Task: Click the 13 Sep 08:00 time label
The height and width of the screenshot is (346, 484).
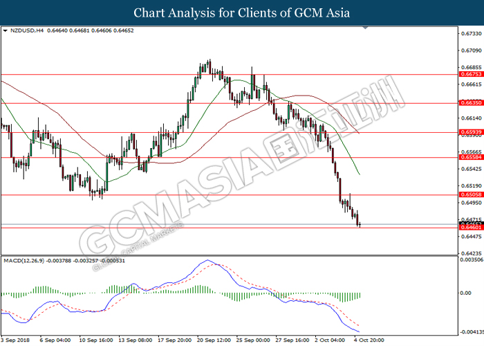Action: click(x=136, y=340)
